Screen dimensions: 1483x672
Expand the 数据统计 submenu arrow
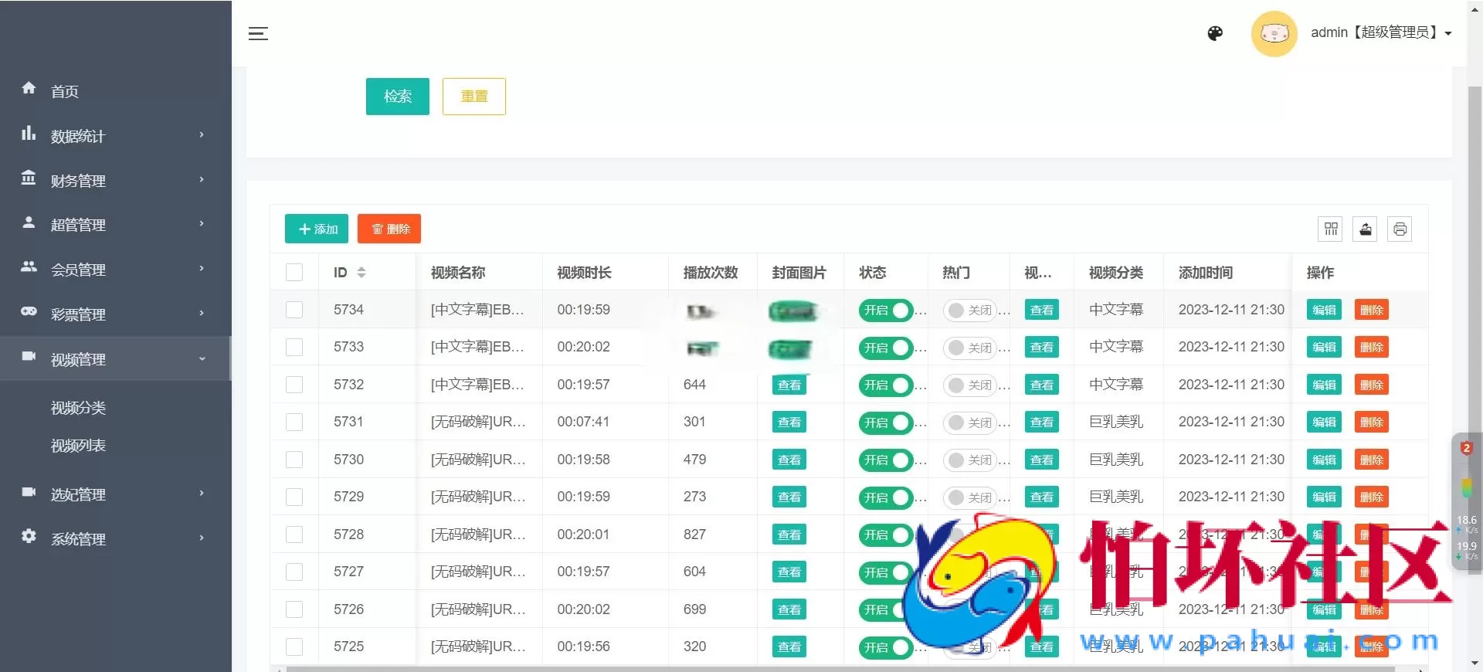click(x=202, y=134)
